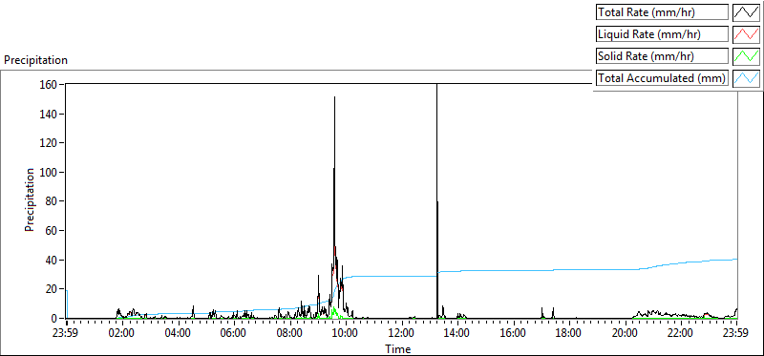Open the red Liquid Rate plot style icon

point(747,34)
